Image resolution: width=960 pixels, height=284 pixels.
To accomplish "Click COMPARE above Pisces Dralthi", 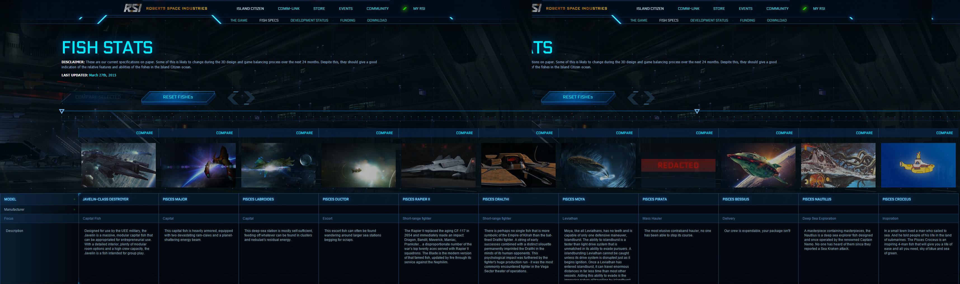I will [x=544, y=133].
